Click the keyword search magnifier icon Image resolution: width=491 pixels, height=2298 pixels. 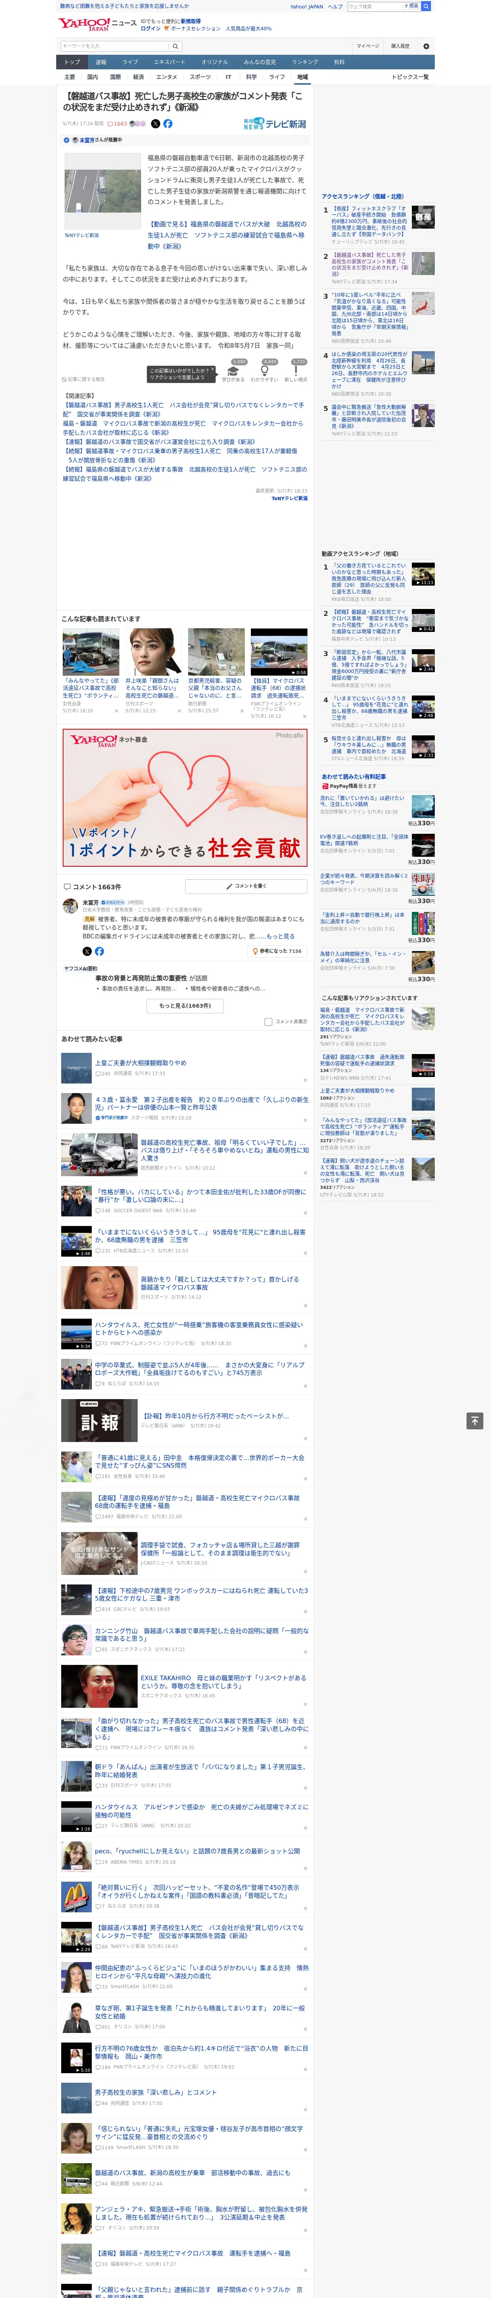[176, 46]
